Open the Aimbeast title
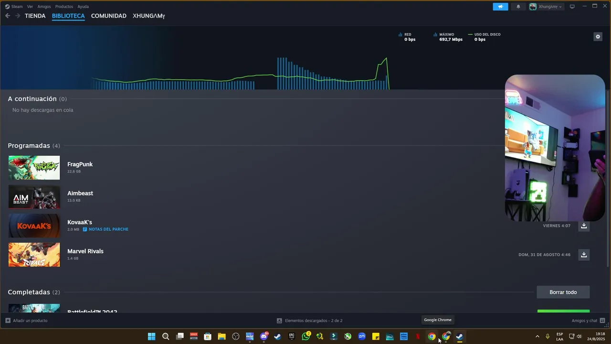Screen dimensions: 611x344 [80, 193]
